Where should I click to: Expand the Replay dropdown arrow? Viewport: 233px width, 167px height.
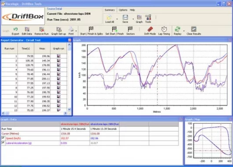(184, 31)
